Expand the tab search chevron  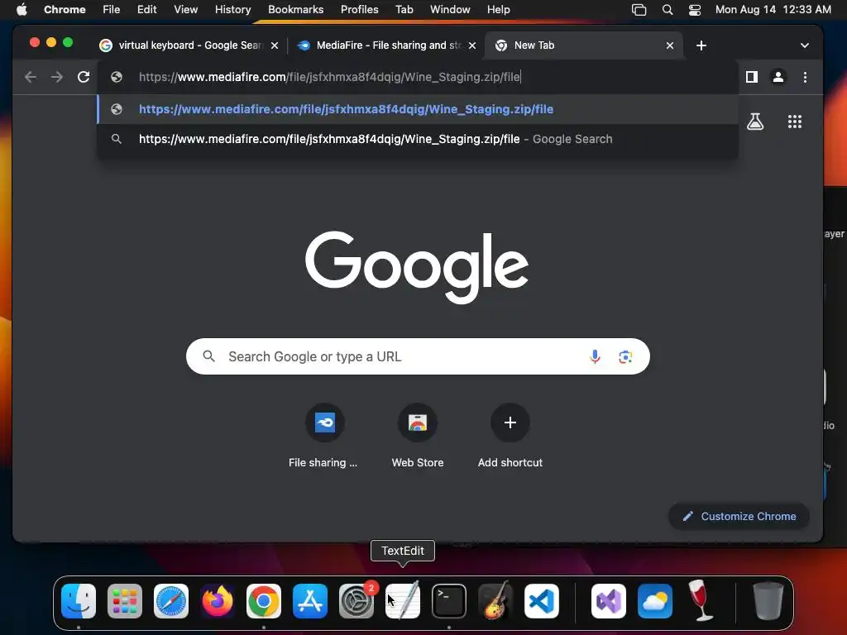coord(804,46)
